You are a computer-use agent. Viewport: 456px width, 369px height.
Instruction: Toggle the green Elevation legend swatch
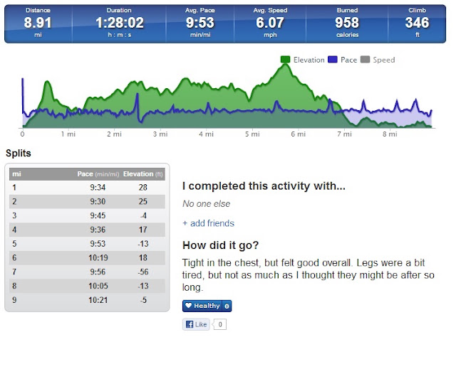pos(285,60)
